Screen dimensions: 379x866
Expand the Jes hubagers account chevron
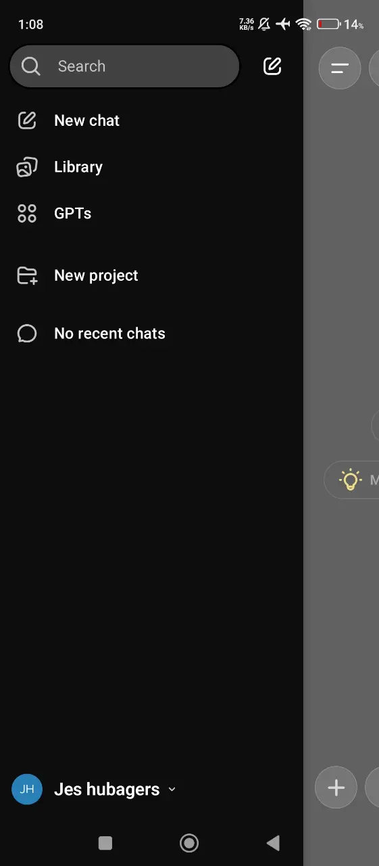click(172, 790)
